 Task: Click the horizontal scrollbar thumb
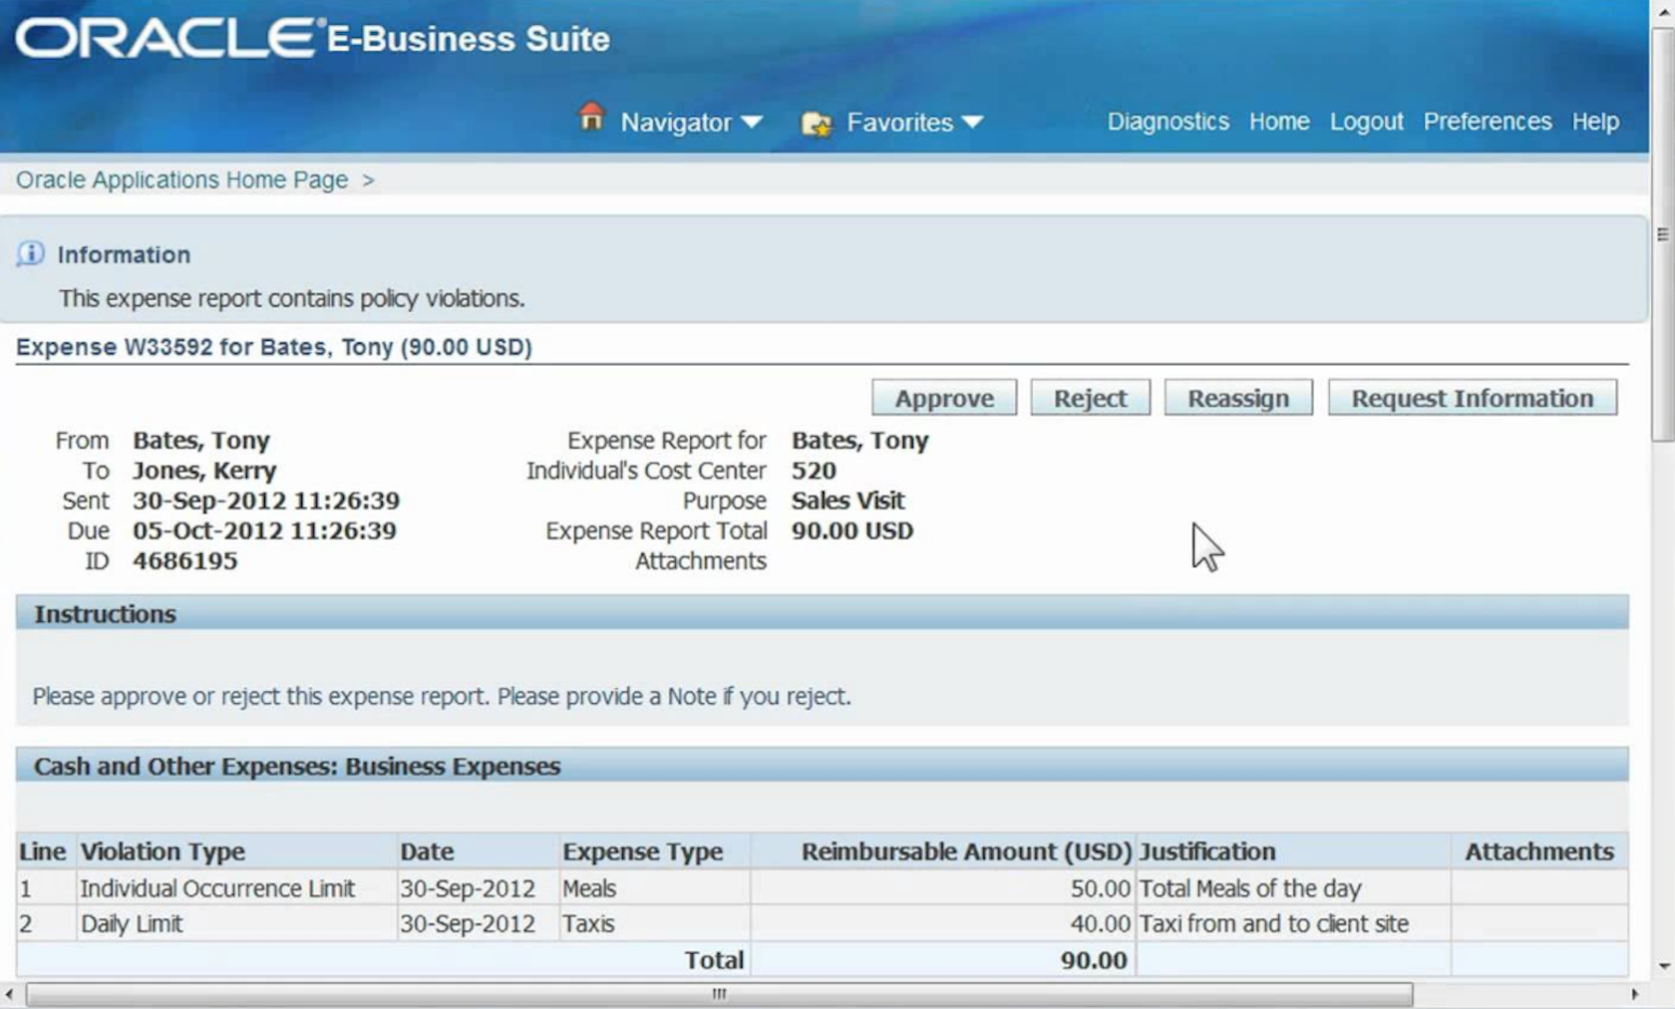[719, 994]
